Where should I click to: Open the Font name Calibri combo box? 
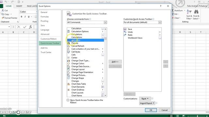click(28, 12)
